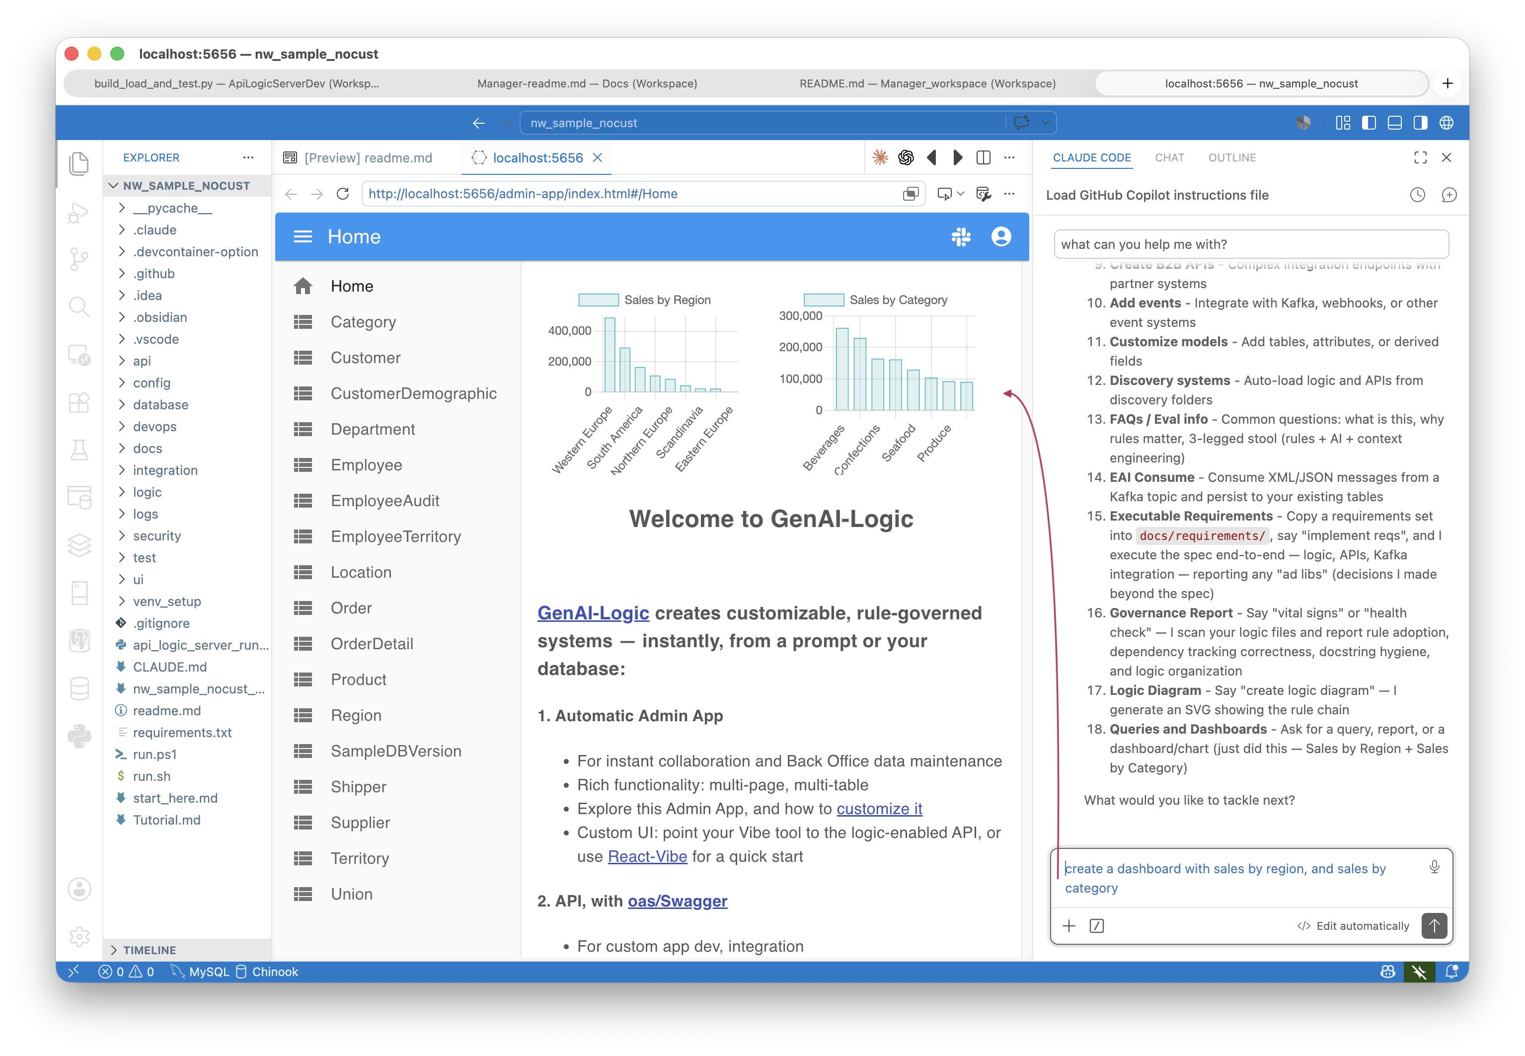Collapse the NW_SAMPLE_NOCUST root folder

(186, 186)
